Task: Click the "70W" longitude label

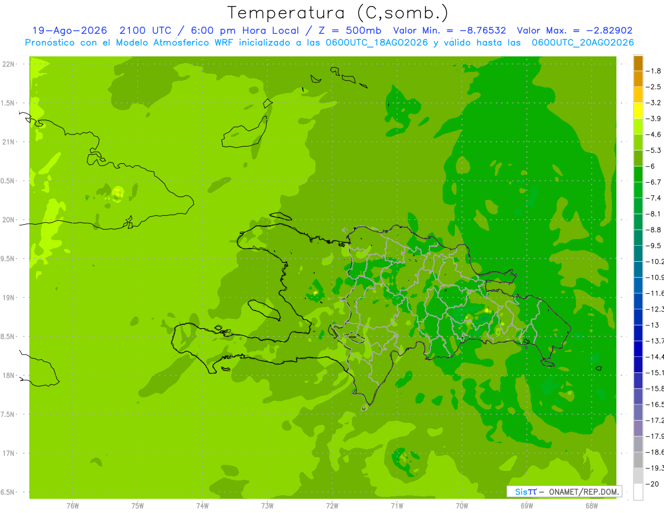Action: (x=461, y=505)
